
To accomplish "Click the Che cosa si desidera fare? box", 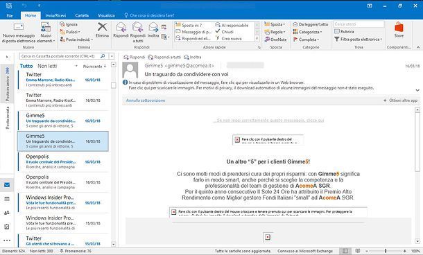I will click(149, 15).
